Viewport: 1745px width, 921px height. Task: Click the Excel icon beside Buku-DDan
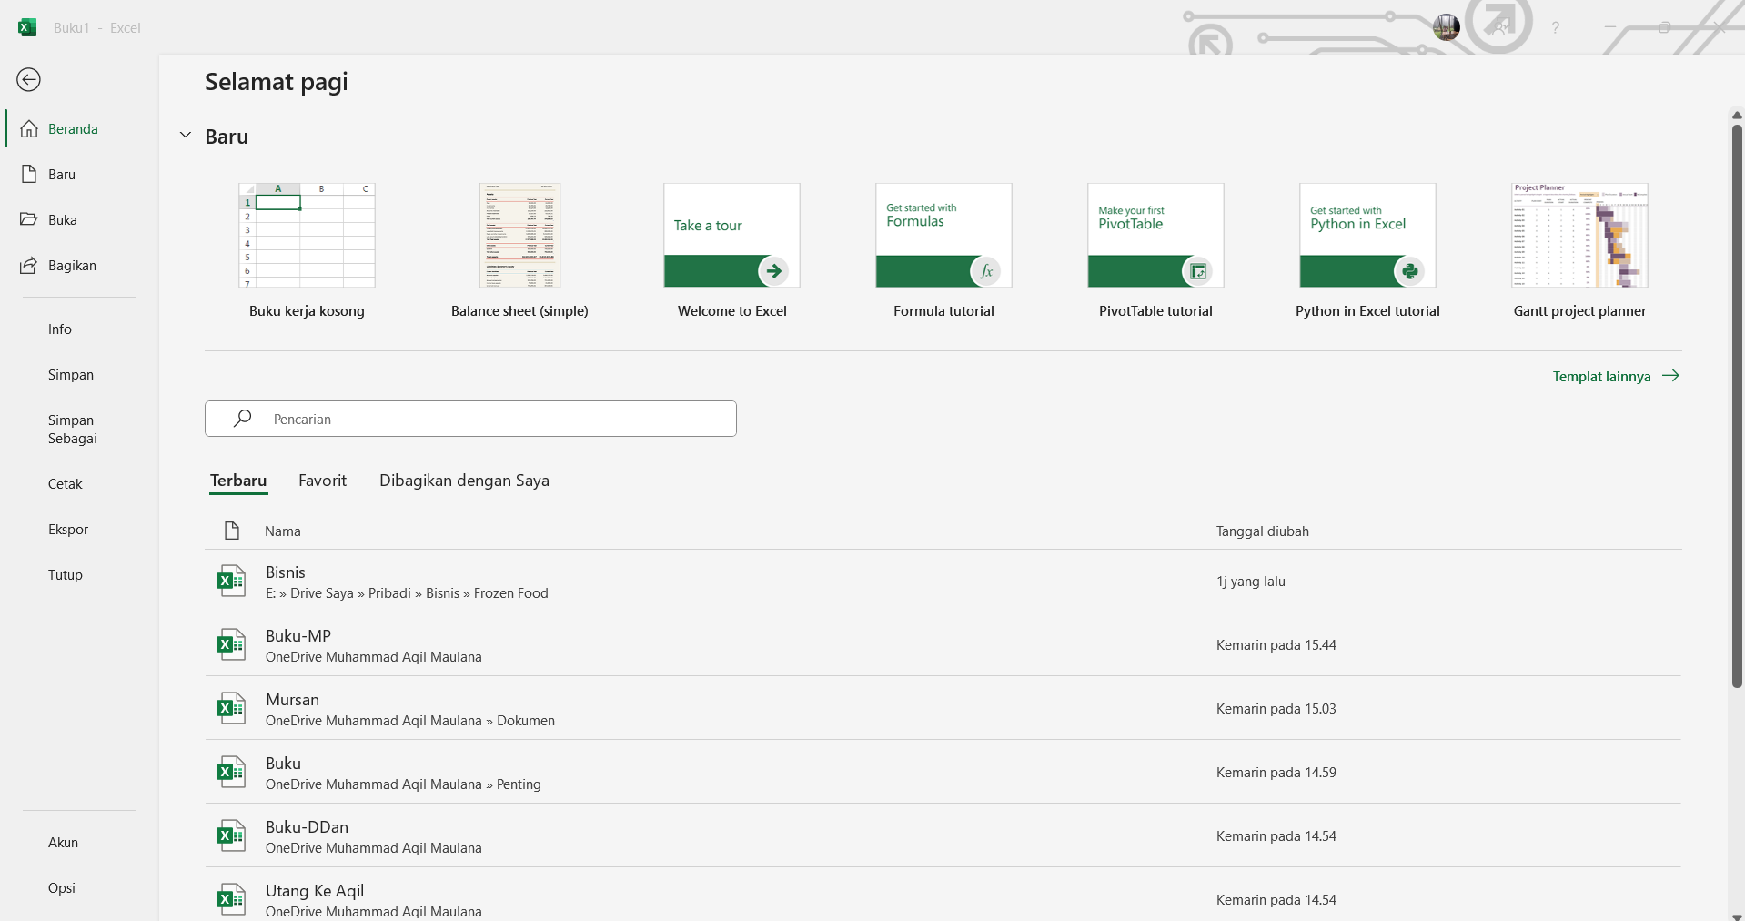click(x=231, y=835)
